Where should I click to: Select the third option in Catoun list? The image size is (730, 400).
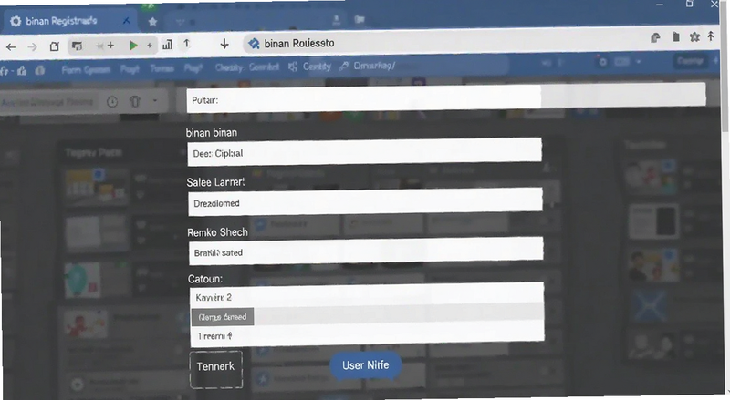[x=368, y=335]
